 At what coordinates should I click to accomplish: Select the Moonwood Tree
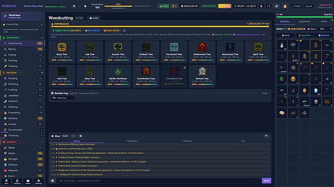(x=230, y=52)
